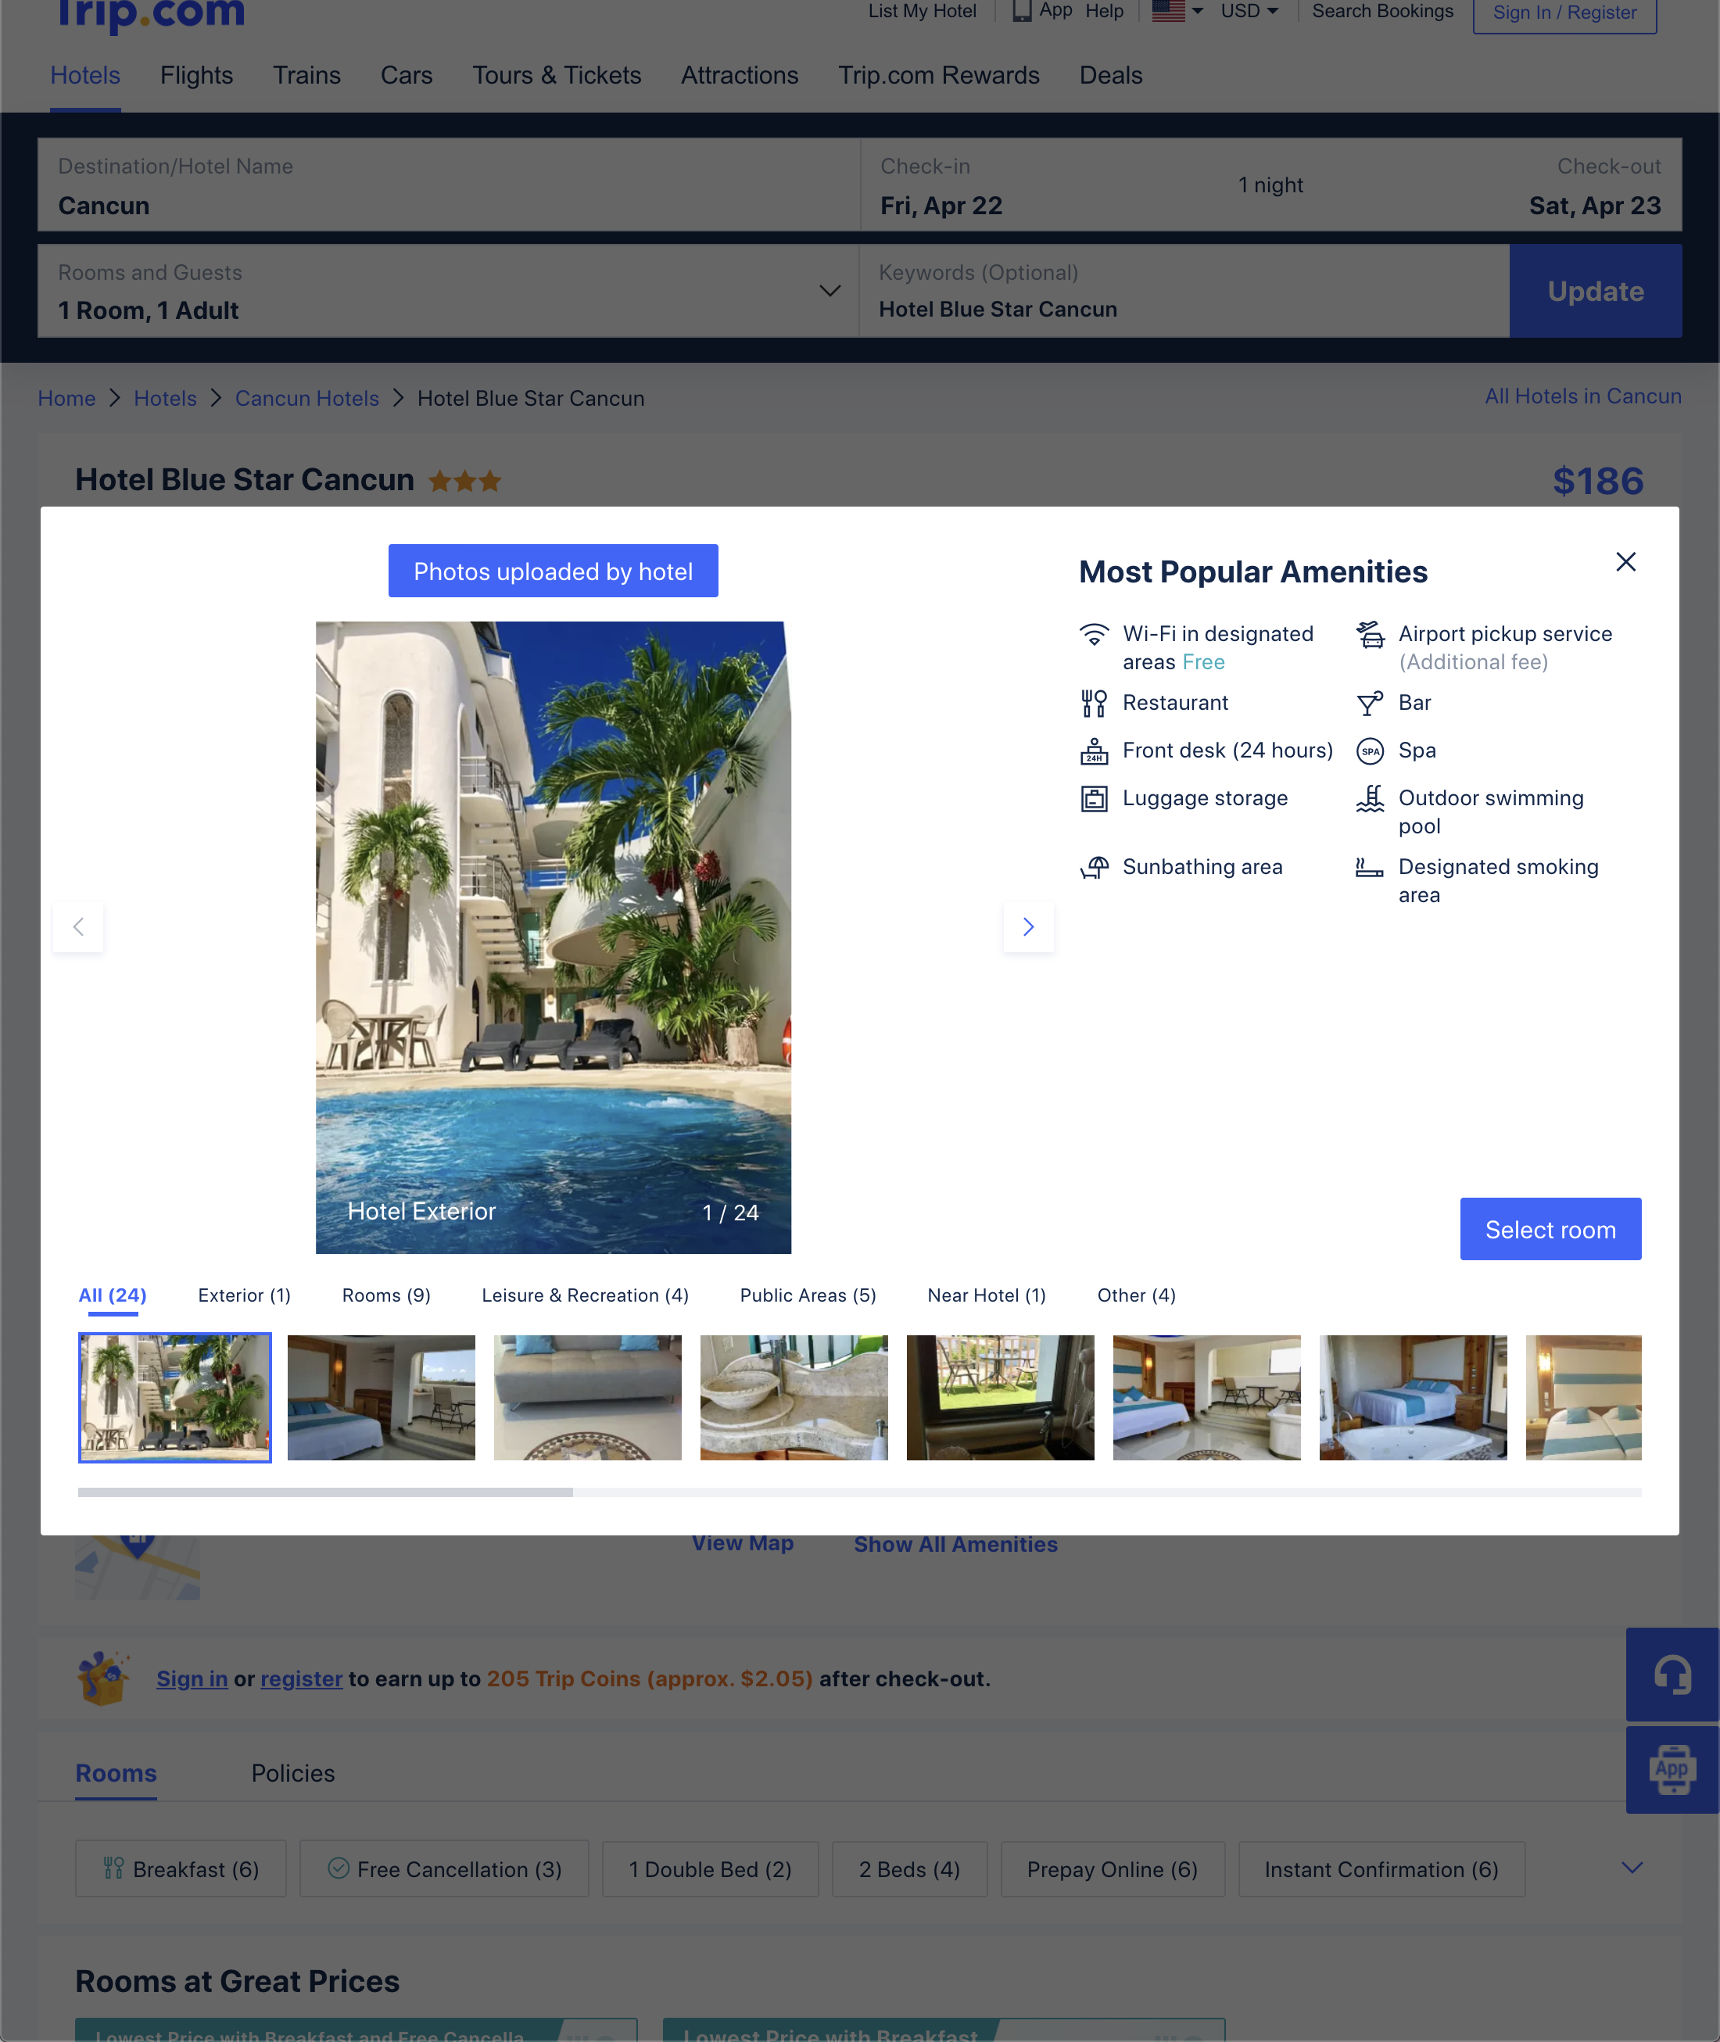Toggle the 2 Beds filter chip

coord(908,1868)
